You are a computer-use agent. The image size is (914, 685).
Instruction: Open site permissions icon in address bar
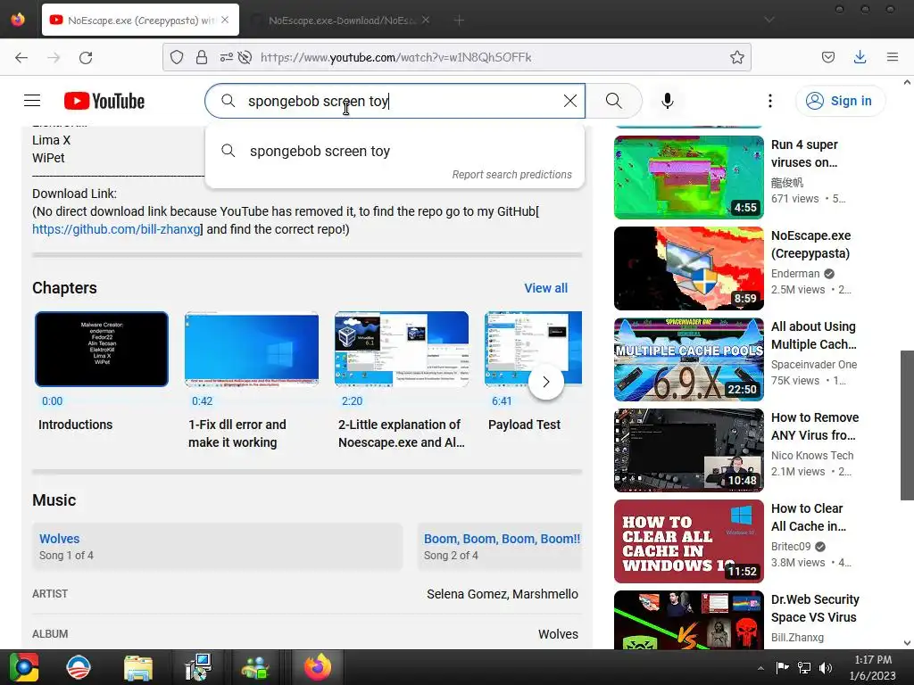[x=226, y=57]
